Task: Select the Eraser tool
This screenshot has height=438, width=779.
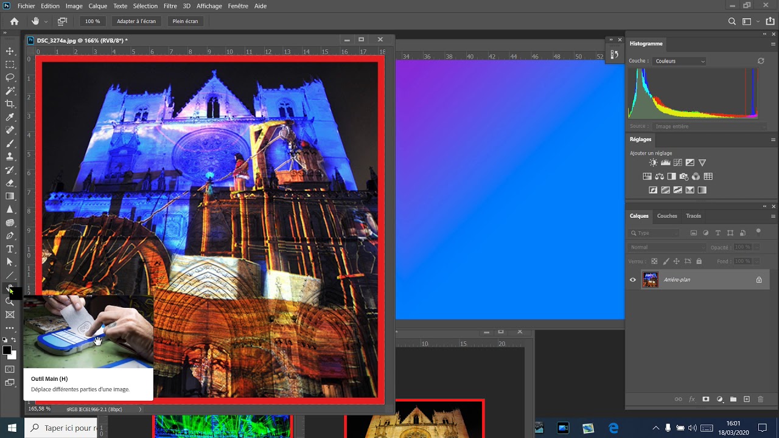Action: click(x=10, y=183)
